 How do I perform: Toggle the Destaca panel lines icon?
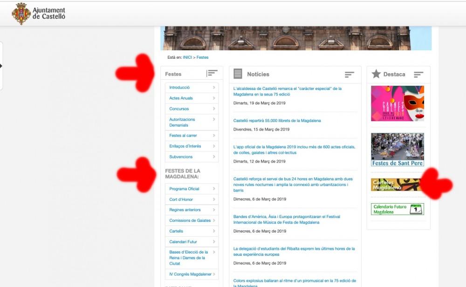point(418,75)
